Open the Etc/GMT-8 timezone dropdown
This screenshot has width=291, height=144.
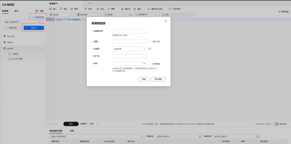click(x=146, y=15)
